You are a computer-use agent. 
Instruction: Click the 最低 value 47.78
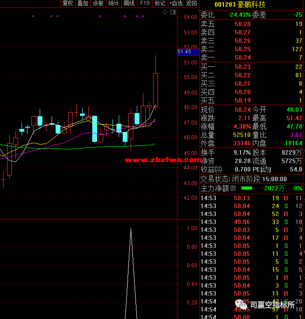click(294, 126)
